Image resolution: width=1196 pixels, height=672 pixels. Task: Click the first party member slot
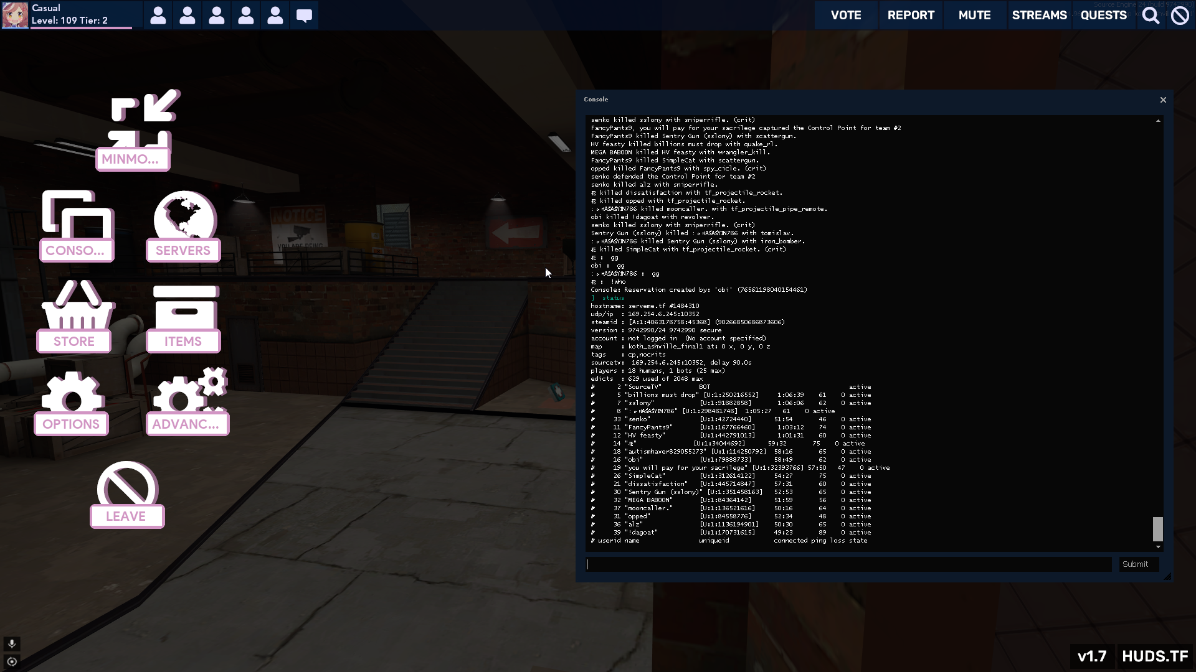(158, 16)
